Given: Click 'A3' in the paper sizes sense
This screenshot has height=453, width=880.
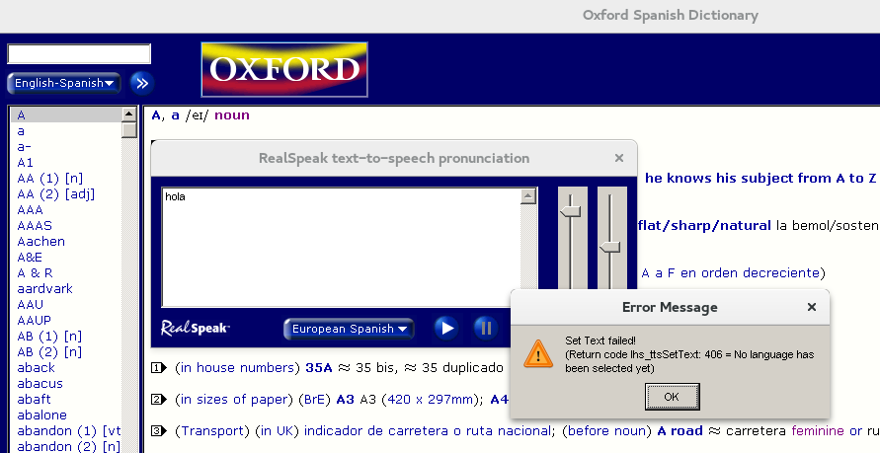Looking at the screenshot, I should click(x=345, y=399).
